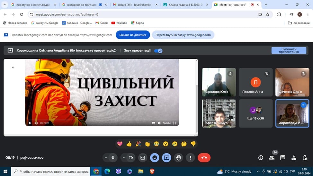Viewport: 313px width, 176px height.
Task: Open Усі закладки folder
Action: (x=299, y=23)
